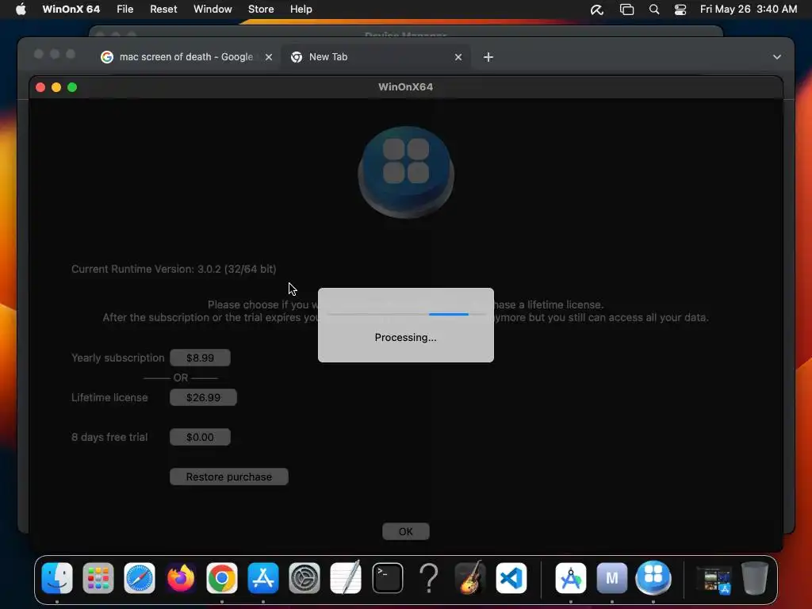Open Control Center in the menu bar
Screen dimensions: 812x609
pos(680,10)
